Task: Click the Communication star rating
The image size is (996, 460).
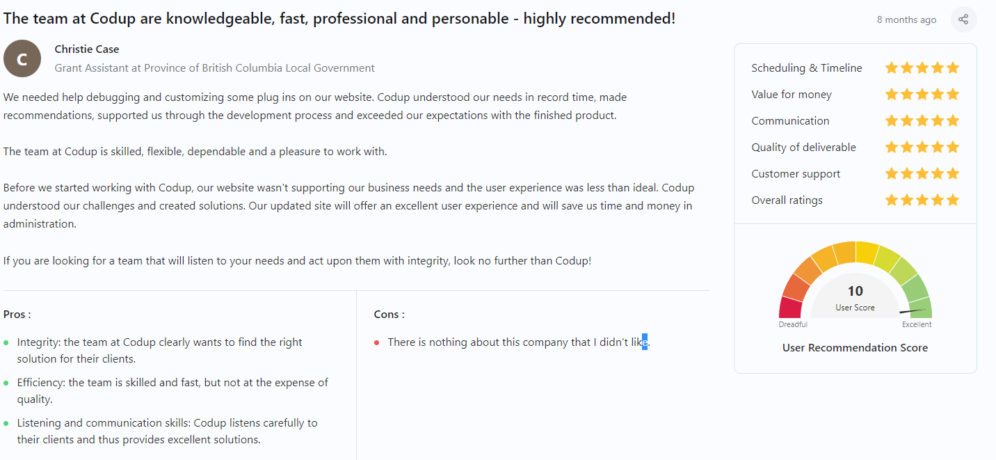Action: tap(922, 120)
